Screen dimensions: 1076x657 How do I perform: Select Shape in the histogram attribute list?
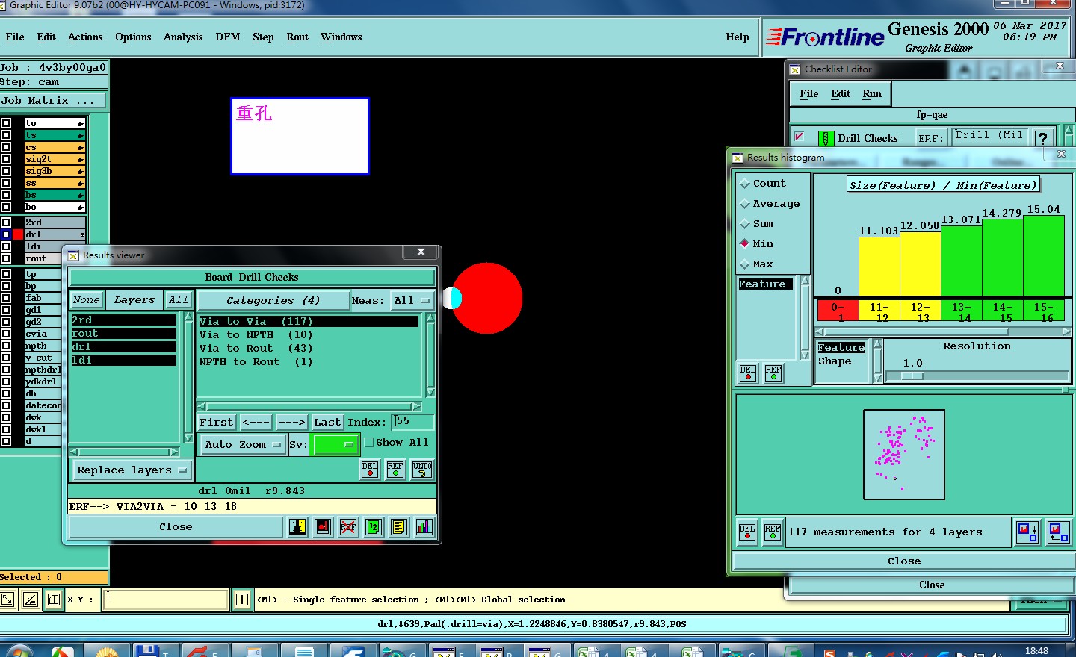(x=835, y=361)
